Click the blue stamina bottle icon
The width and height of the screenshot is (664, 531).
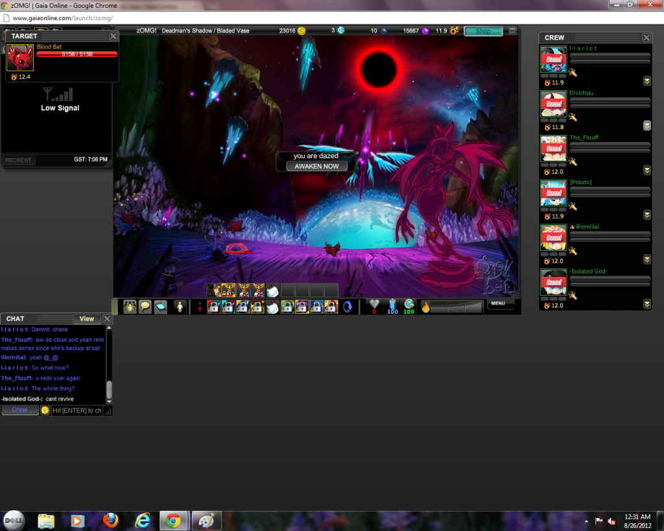tap(392, 304)
